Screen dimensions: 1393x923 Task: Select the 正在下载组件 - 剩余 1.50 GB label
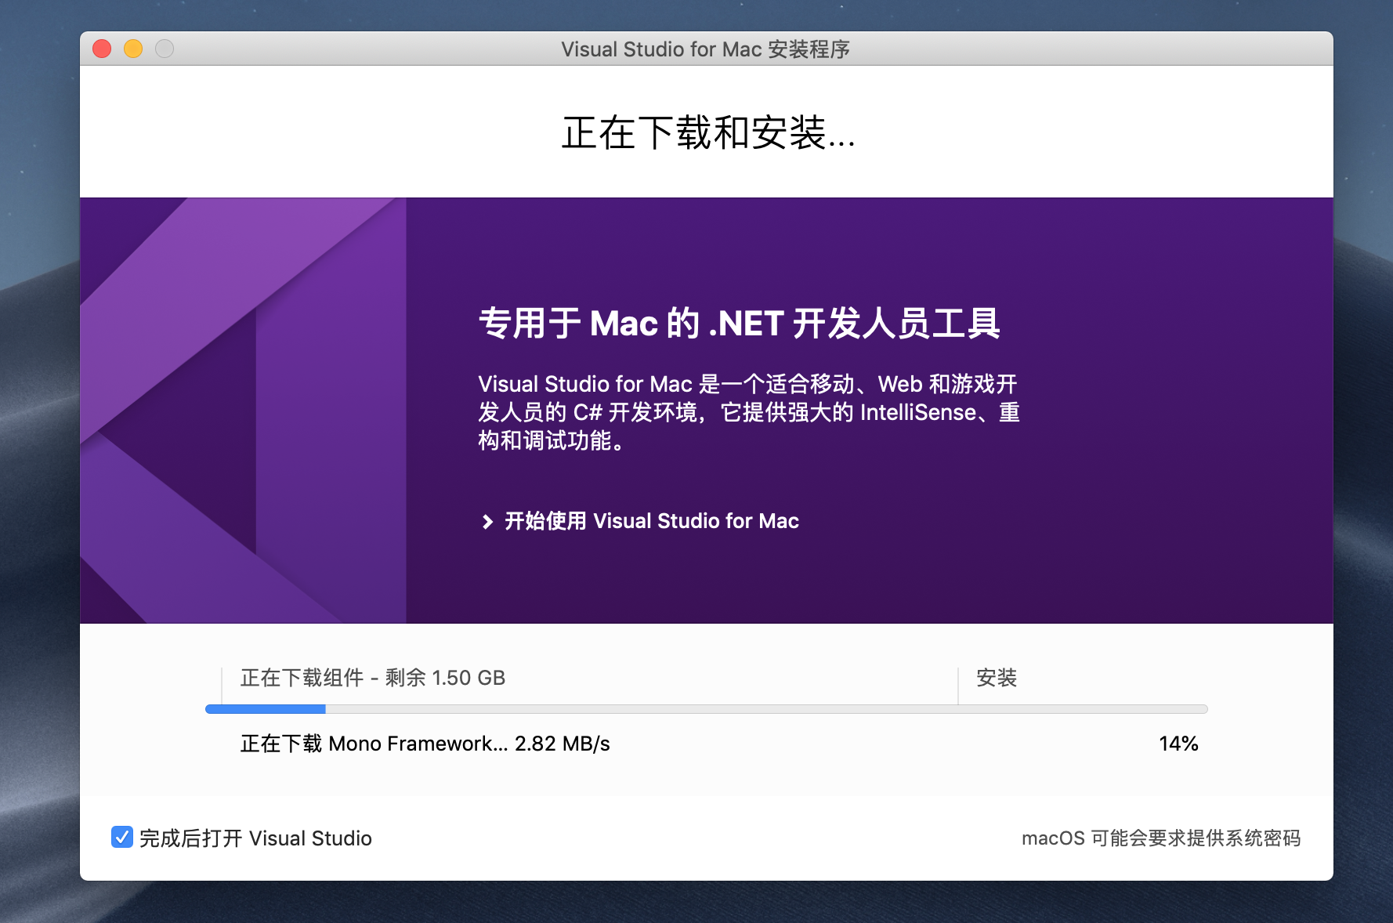click(x=373, y=678)
